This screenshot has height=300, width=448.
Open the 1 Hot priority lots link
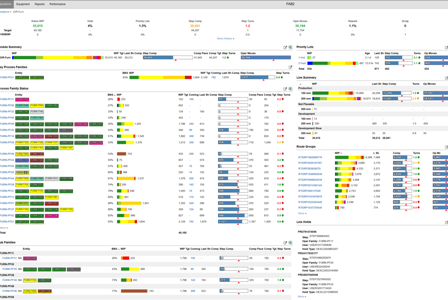[302, 58]
